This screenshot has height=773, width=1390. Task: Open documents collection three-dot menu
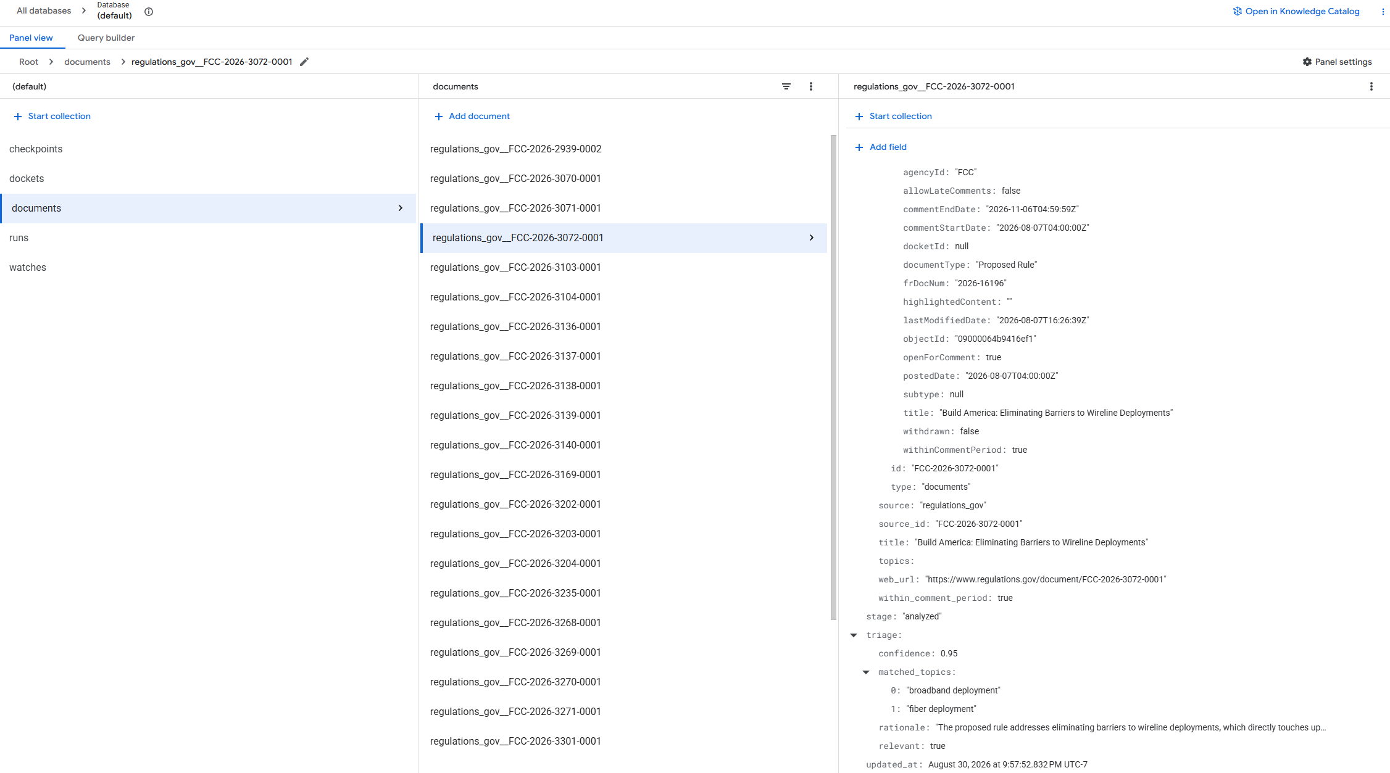click(x=811, y=86)
